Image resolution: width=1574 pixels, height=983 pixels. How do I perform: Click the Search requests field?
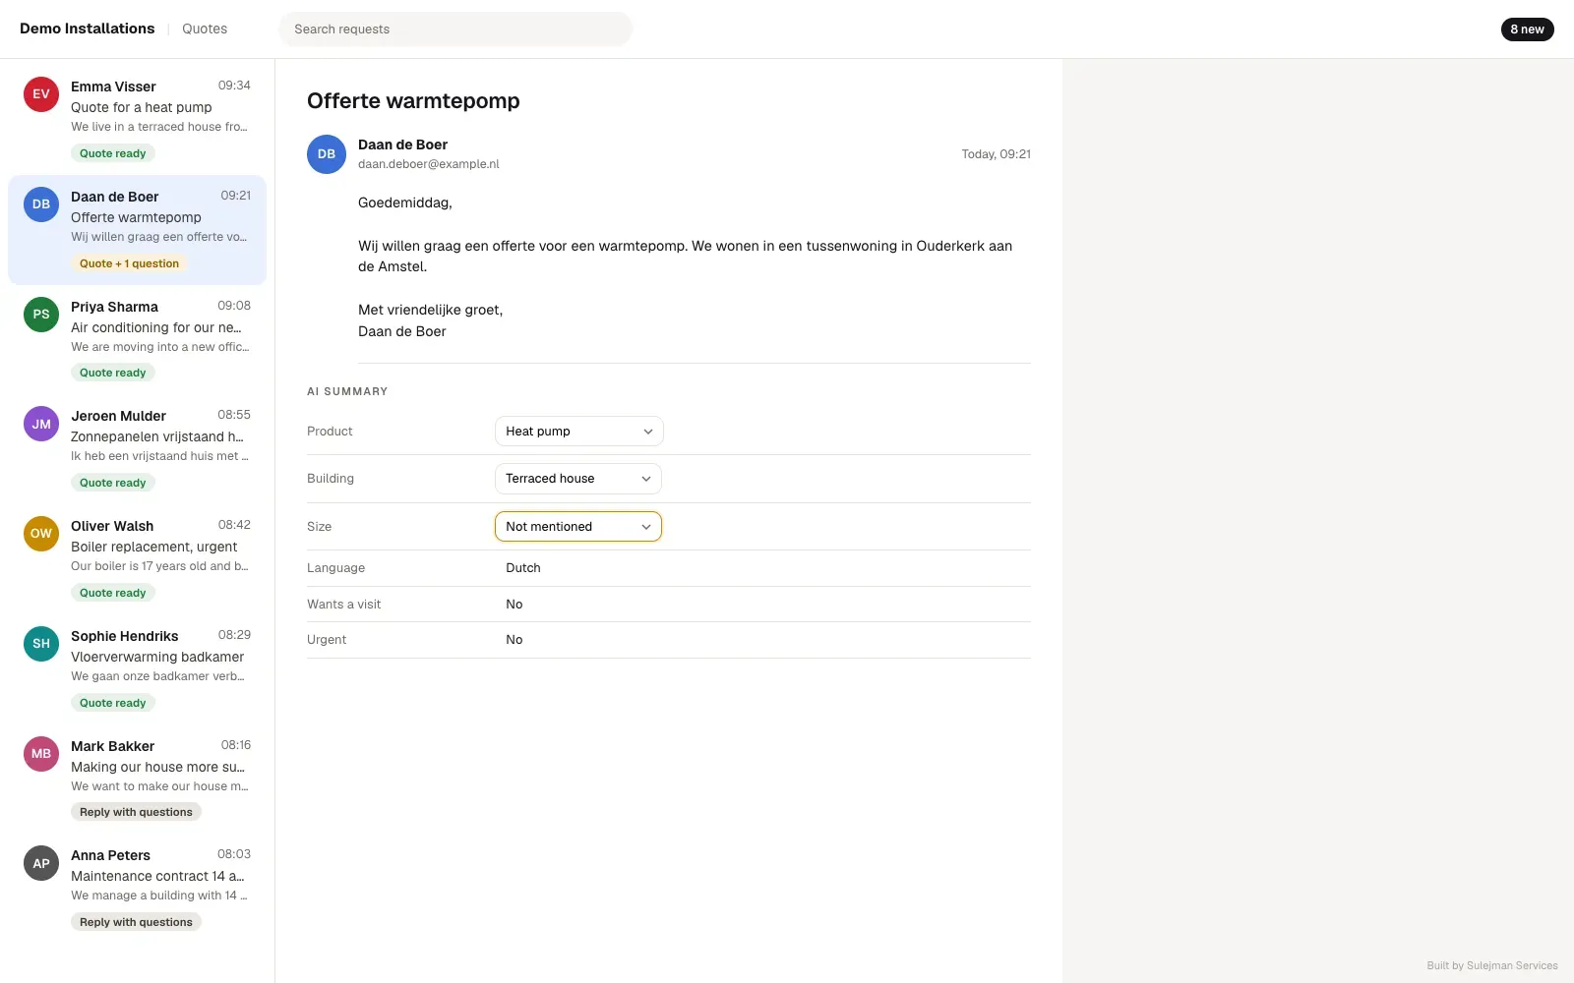[455, 29]
